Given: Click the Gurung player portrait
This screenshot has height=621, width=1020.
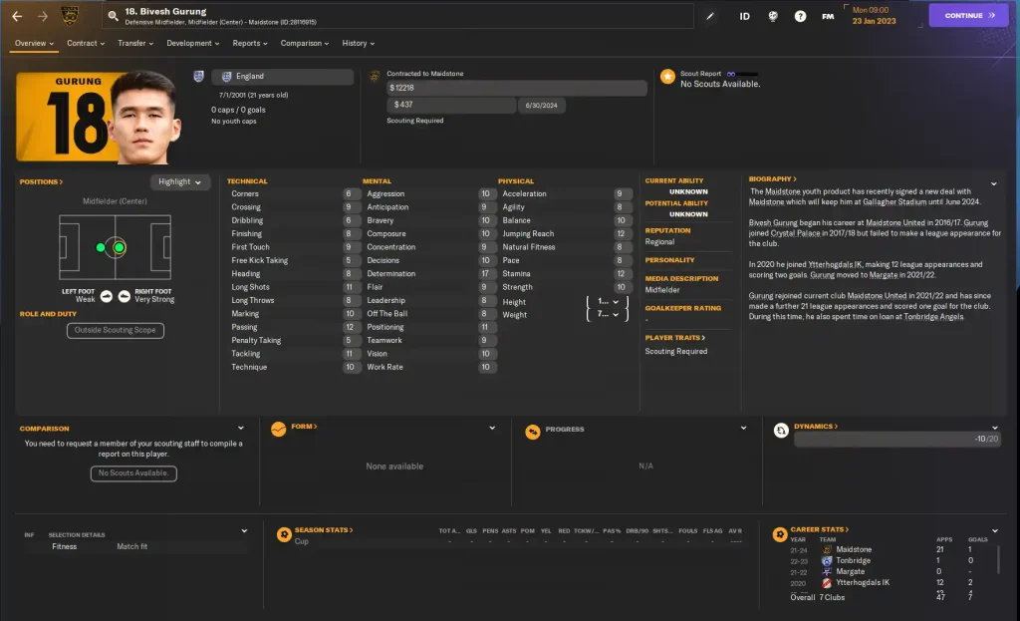Looking at the screenshot, I should (x=143, y=118).
